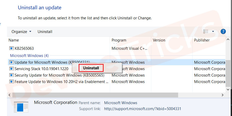The width and height of the screenshot is (232, 116).
Task: Sort the list by Name column
Action: point(59,40)
